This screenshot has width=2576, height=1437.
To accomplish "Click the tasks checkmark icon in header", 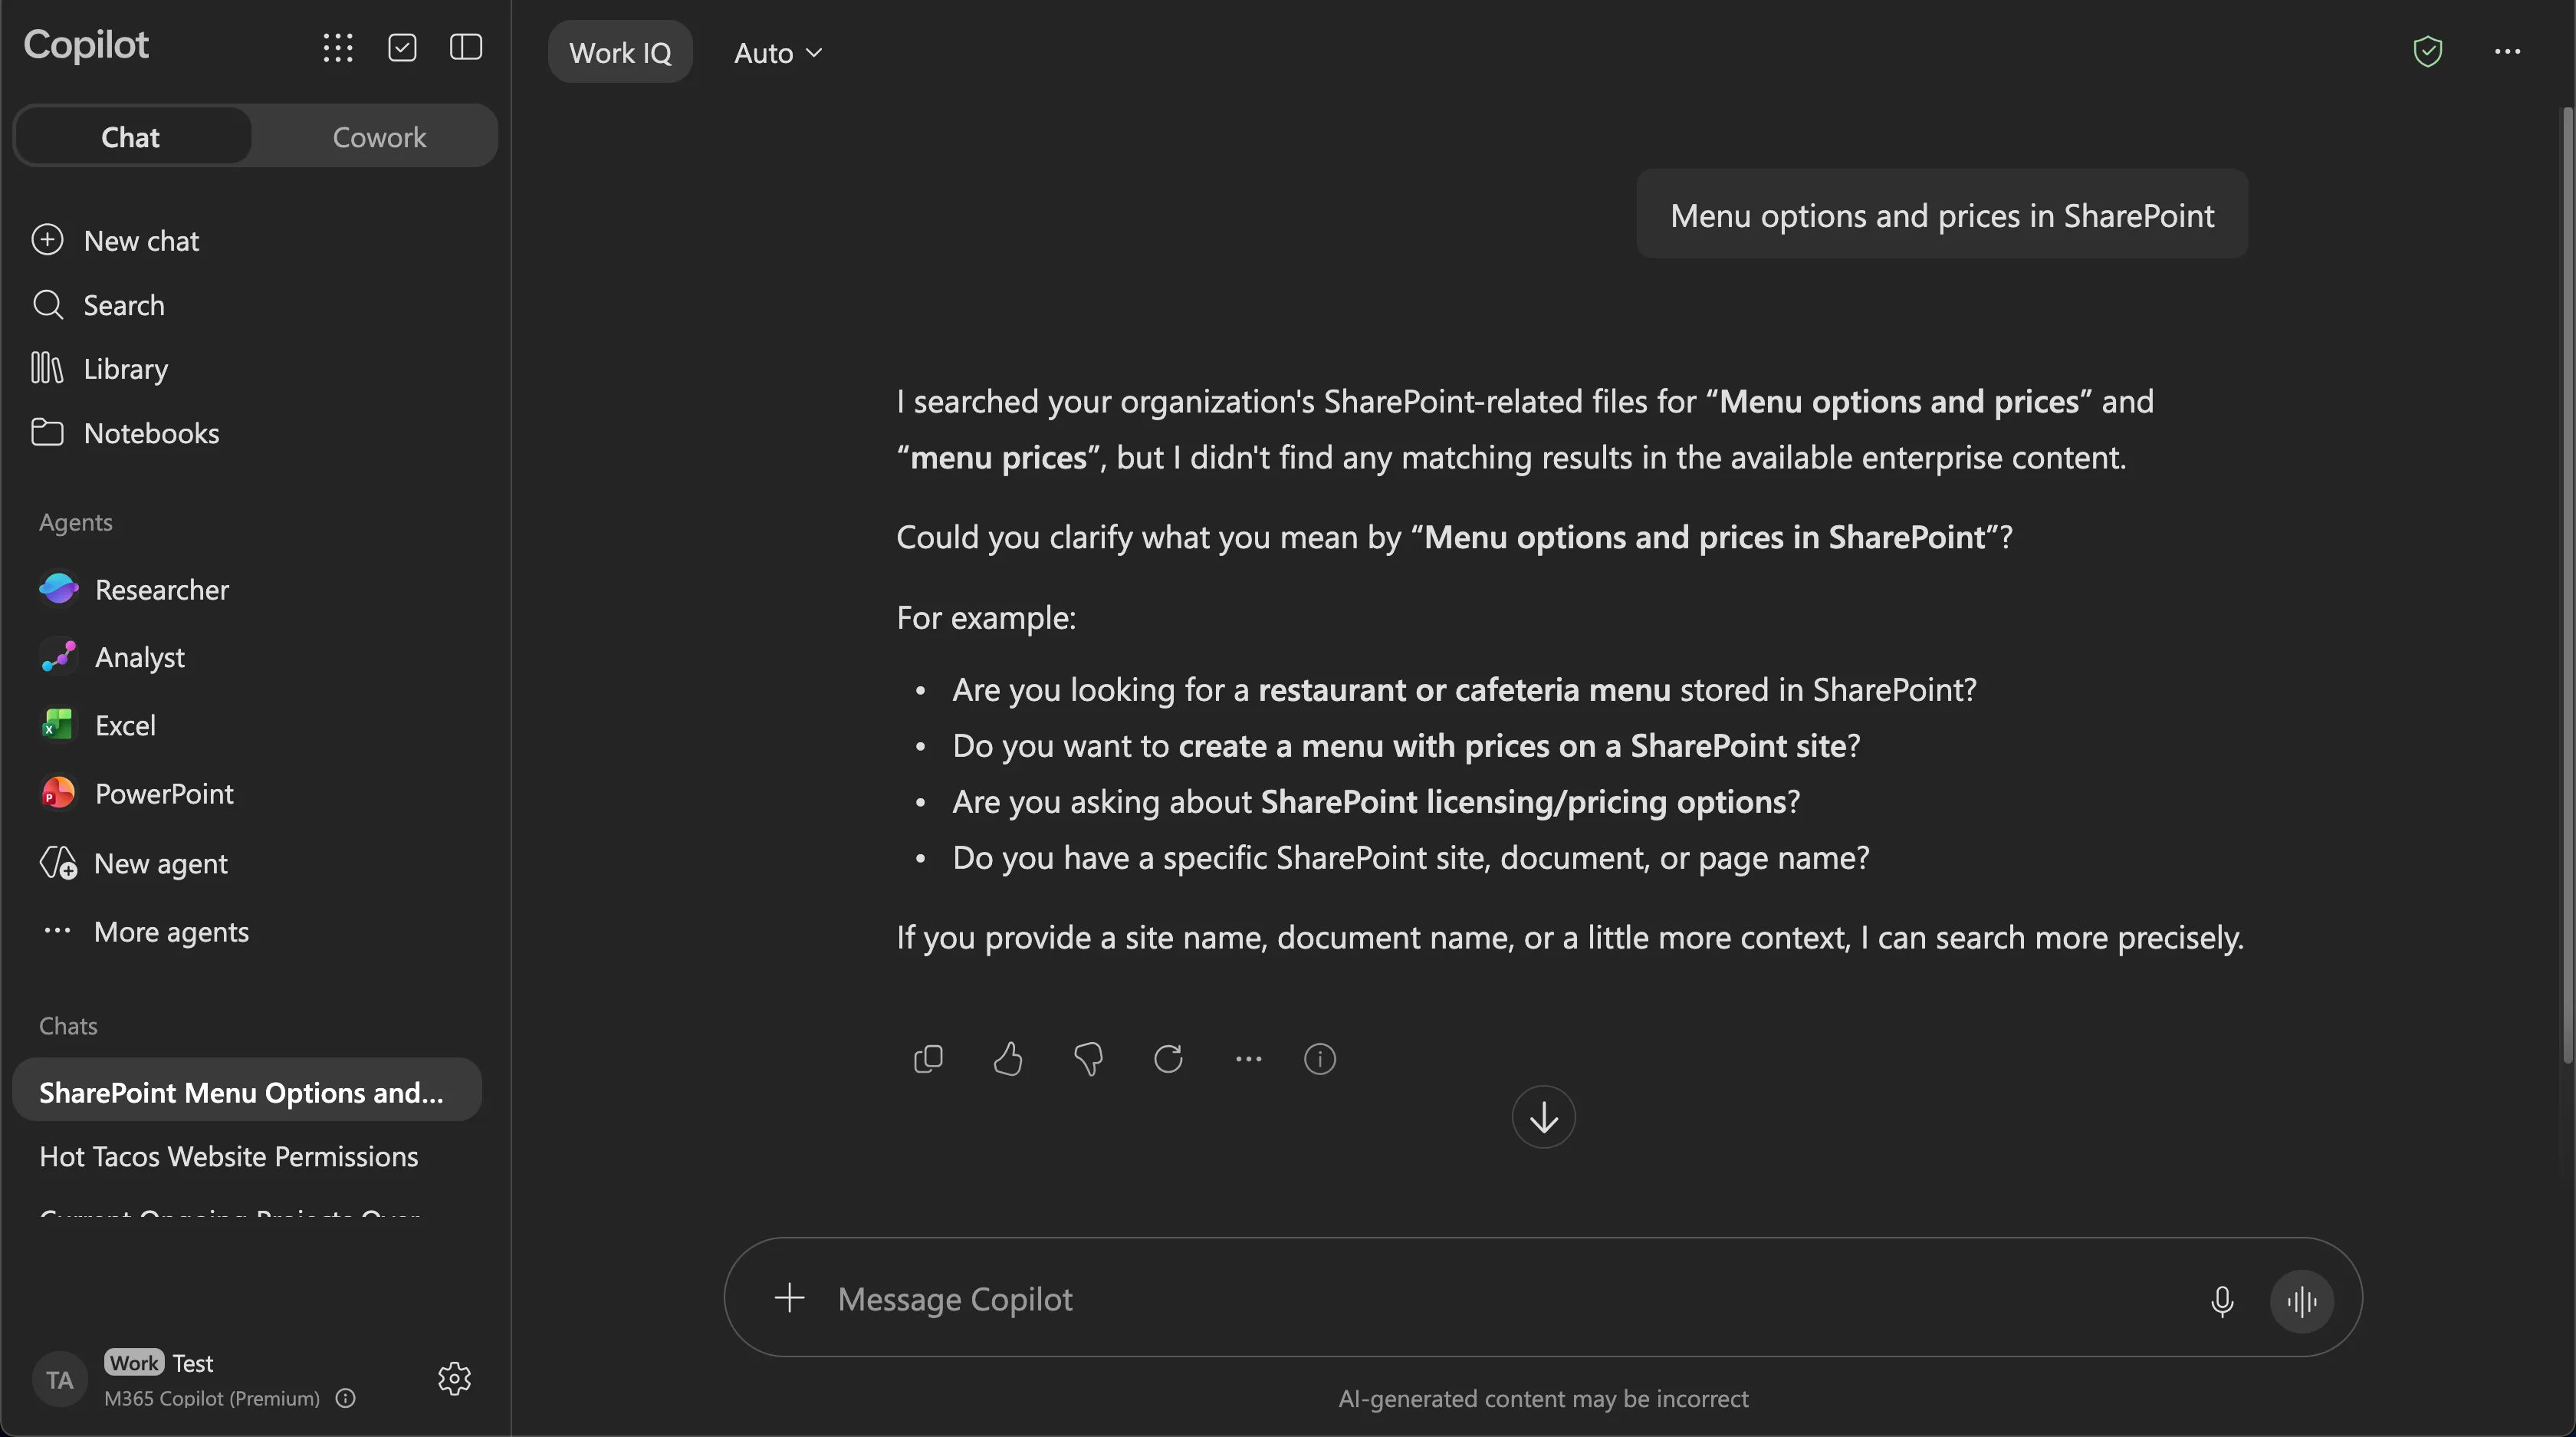I will (402, 47).
